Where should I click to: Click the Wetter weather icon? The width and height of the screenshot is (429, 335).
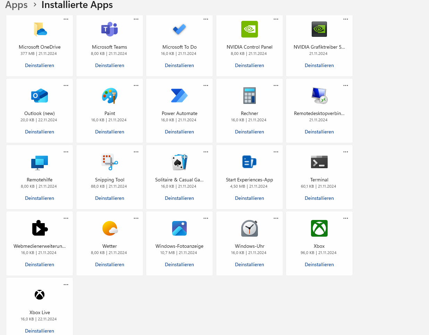pos(110,228)
